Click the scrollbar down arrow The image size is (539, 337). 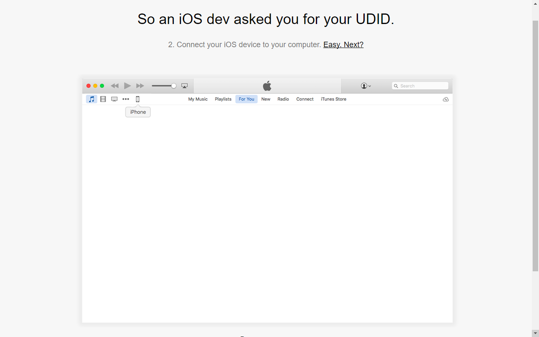(x=535, y=333)
